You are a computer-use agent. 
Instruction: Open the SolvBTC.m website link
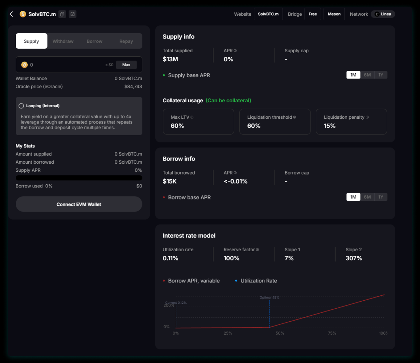point(268,14)
